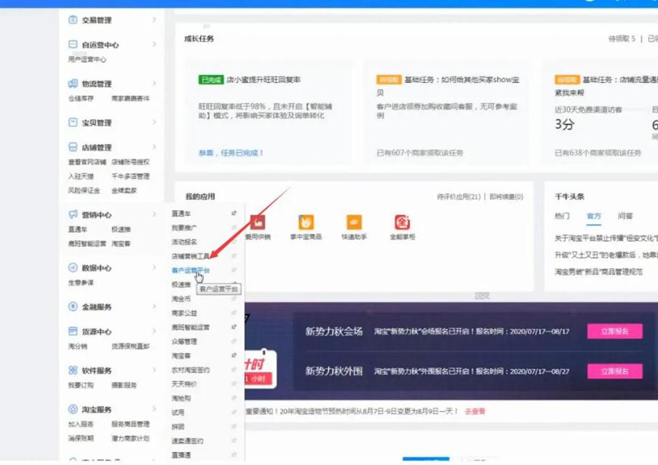Toggle pin beside 鹿班智能运营 in flyout

tap(234, 327)
